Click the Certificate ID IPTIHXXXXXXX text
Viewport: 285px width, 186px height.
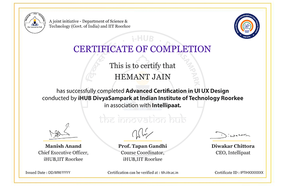239,173
